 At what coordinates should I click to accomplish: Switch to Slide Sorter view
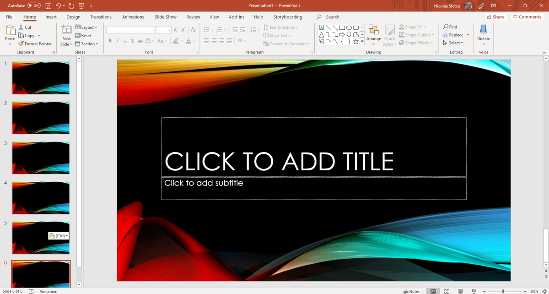pyautogui.click(x=447, y=291)
